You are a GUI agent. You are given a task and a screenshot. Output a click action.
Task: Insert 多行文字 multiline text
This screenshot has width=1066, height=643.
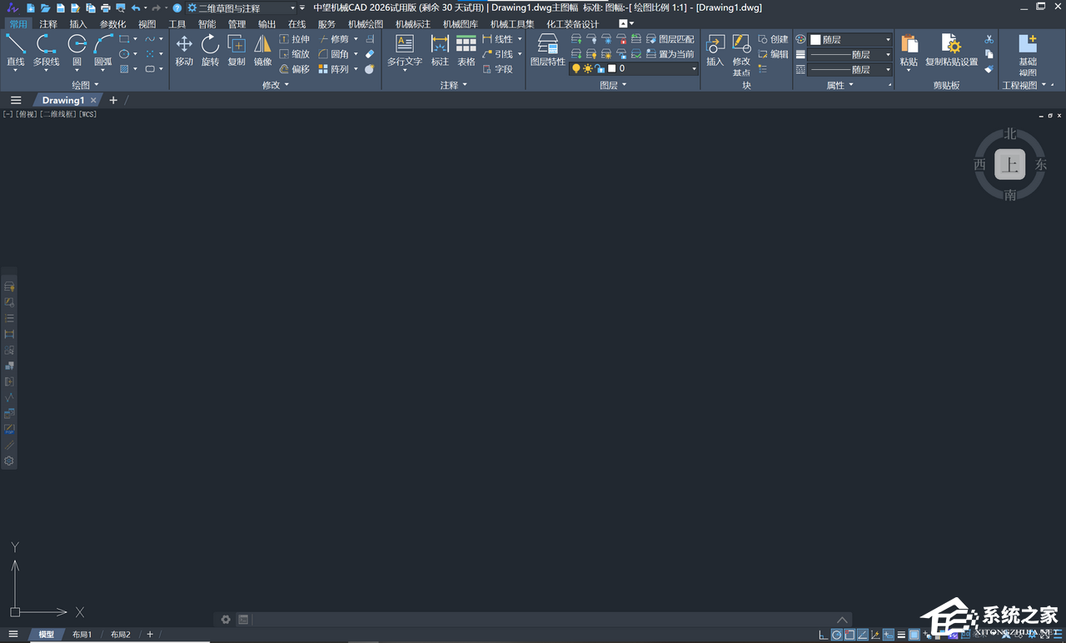point(405,50)
